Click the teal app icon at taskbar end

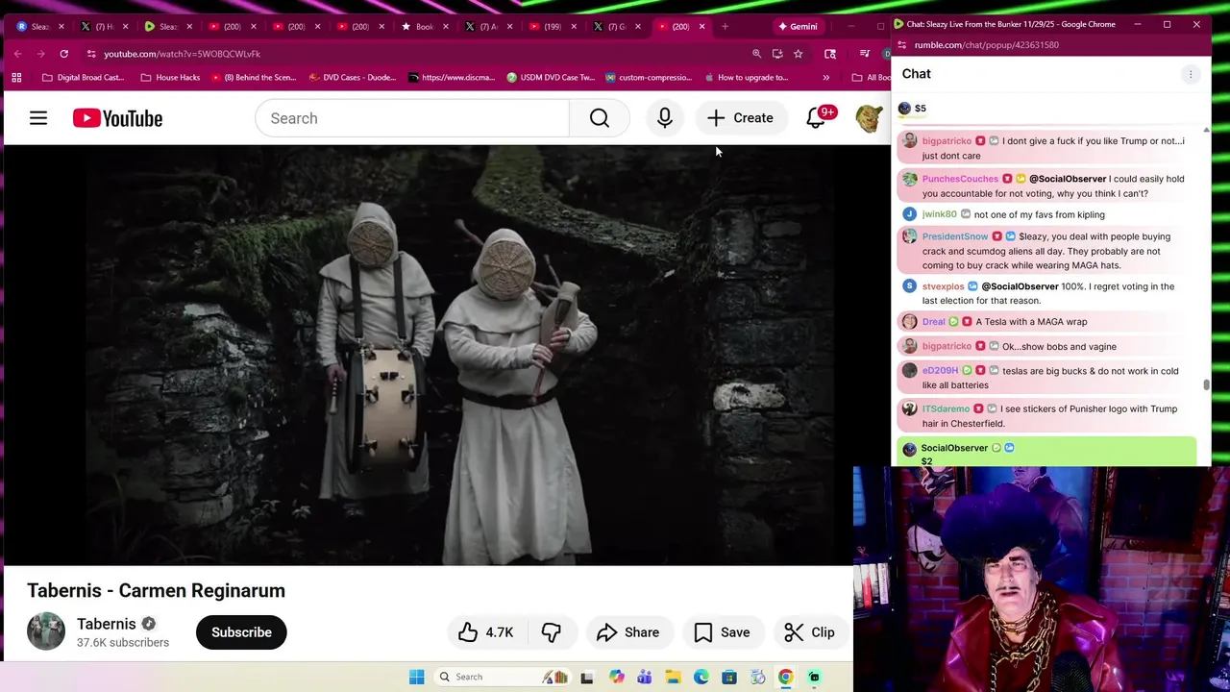(814, 677)
